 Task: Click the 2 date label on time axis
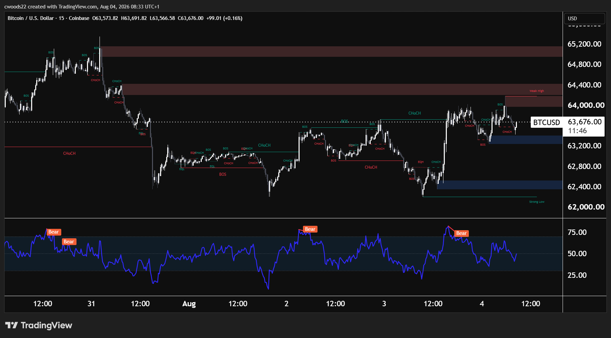click(x=286, y=304)
